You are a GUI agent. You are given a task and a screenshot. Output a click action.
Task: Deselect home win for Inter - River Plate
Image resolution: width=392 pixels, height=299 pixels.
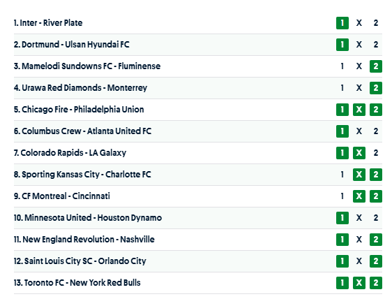pyautogui.click(x=342, y=23)
